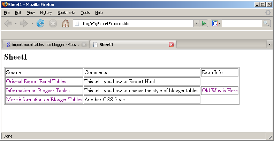Open the Forward history dropdown arrow
274x141 pixels.
click(x=32, y=23)
